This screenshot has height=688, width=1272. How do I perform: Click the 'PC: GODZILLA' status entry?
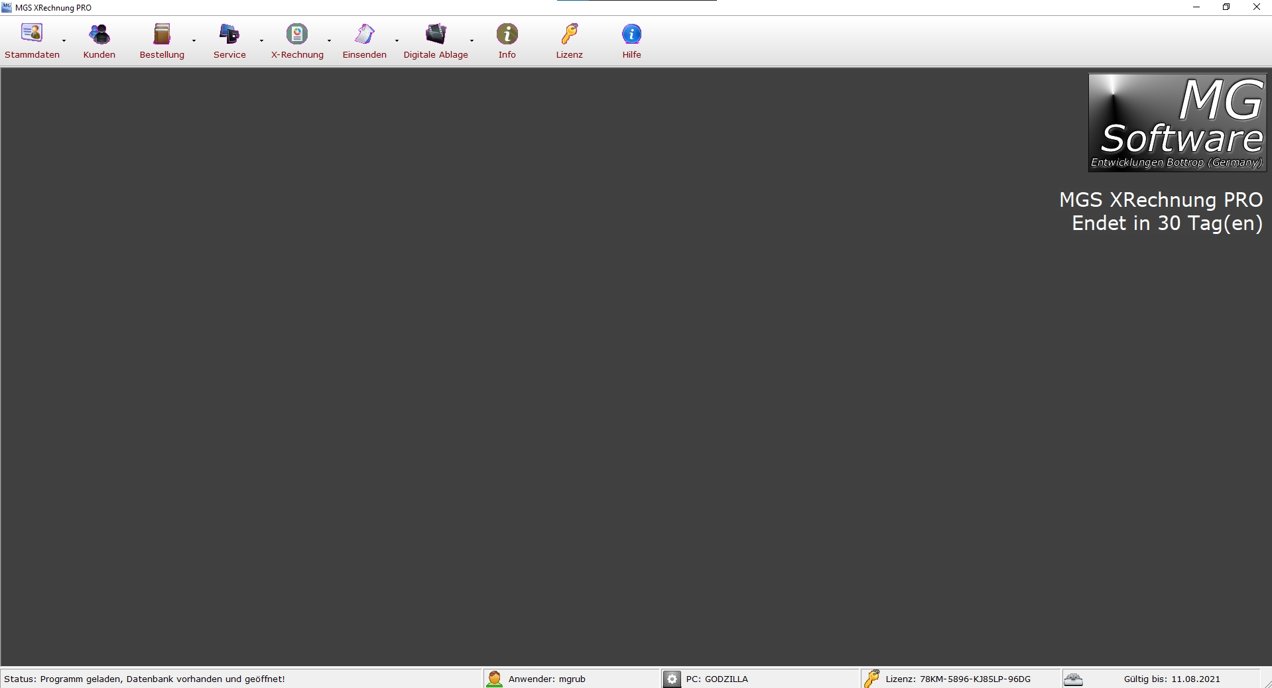point(717,679)
